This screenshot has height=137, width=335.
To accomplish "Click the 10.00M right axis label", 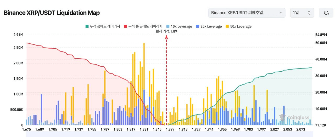I will (x=321, y=109).
